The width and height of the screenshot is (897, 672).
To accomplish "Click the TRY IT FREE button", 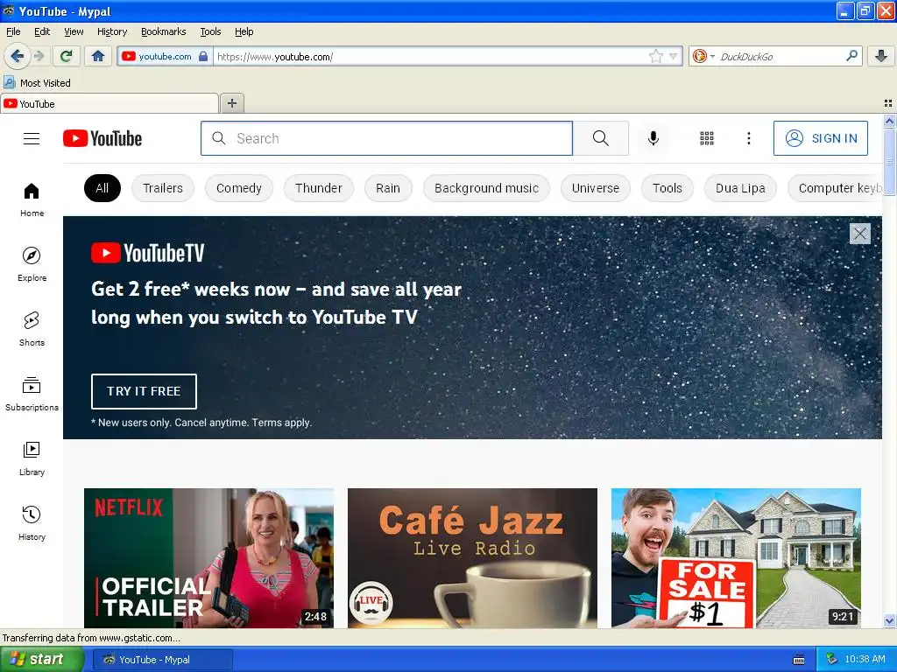I will pos(144,391).
